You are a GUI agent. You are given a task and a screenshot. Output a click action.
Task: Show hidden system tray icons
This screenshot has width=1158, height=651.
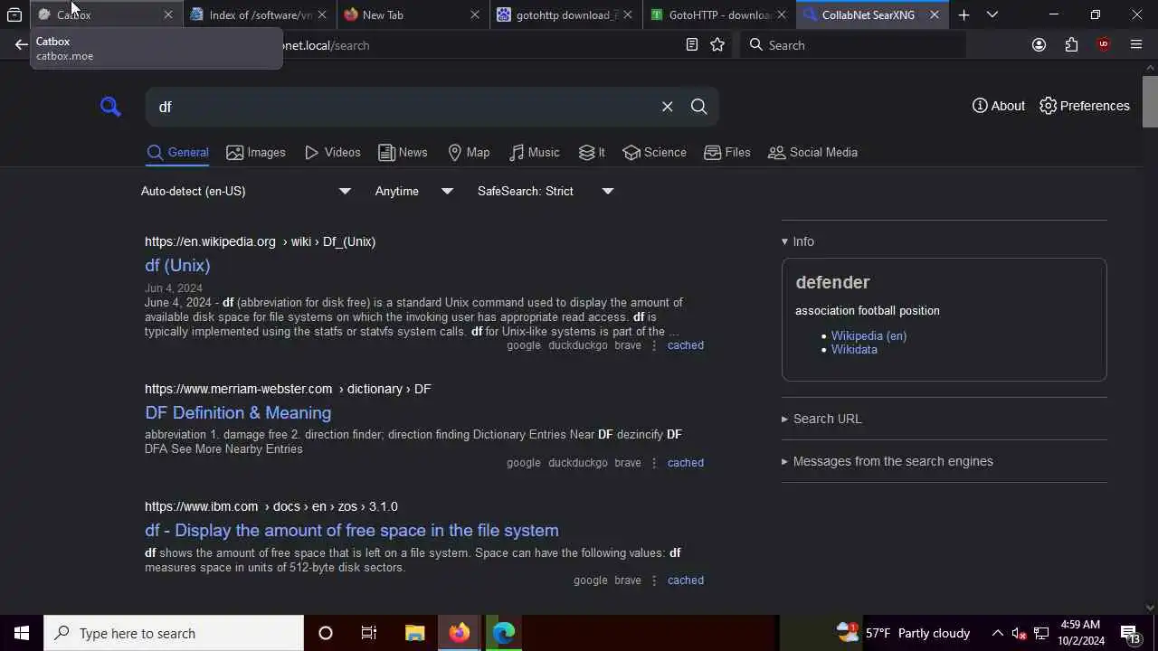(x=997, y=633)
